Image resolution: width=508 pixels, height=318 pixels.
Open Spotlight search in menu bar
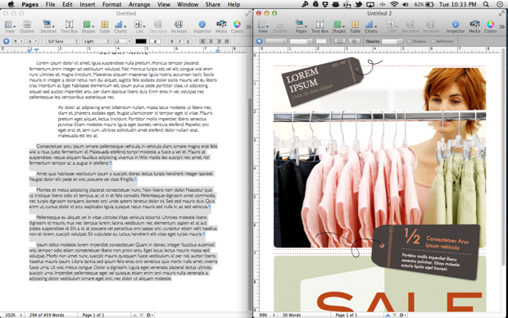point(486,4)
